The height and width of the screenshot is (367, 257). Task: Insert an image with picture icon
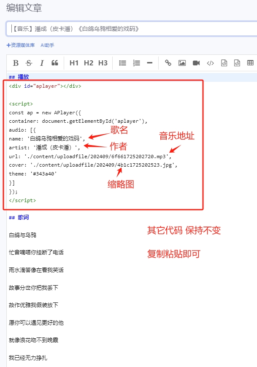point(182,63)
